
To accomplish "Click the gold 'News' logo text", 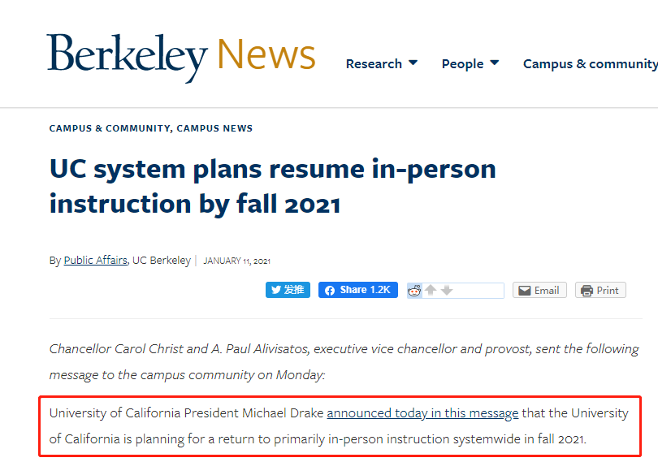I will point(266,54).
